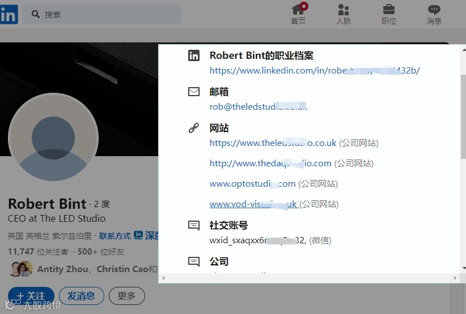Click Robert Bint's profile avatar
This screenshot has width=466, height=314.
click(x=53, y=137)
